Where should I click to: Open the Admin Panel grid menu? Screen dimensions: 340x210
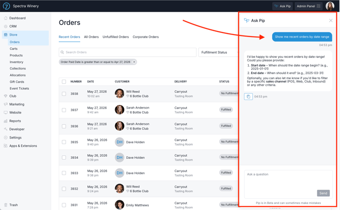(x=309, y=6)
